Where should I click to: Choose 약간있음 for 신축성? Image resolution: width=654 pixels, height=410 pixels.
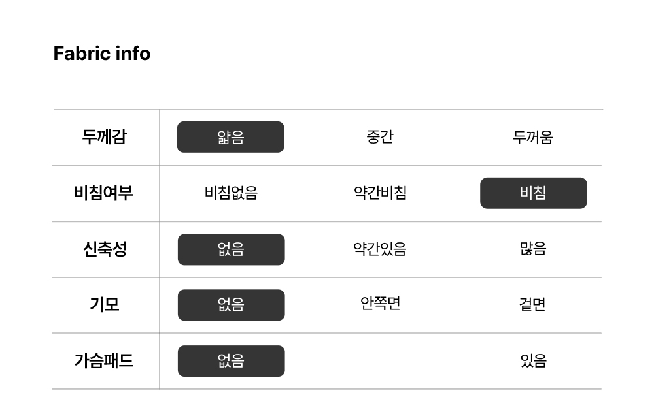coord(380,249)
